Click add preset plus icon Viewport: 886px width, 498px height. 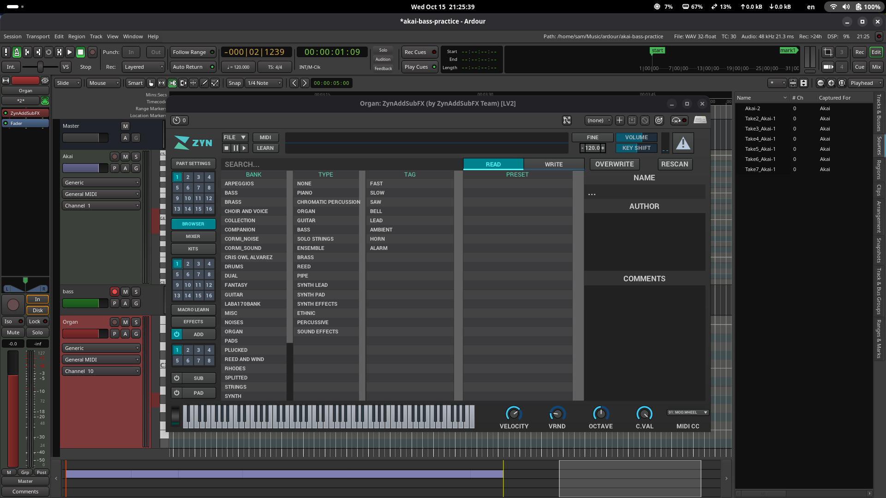619,120
